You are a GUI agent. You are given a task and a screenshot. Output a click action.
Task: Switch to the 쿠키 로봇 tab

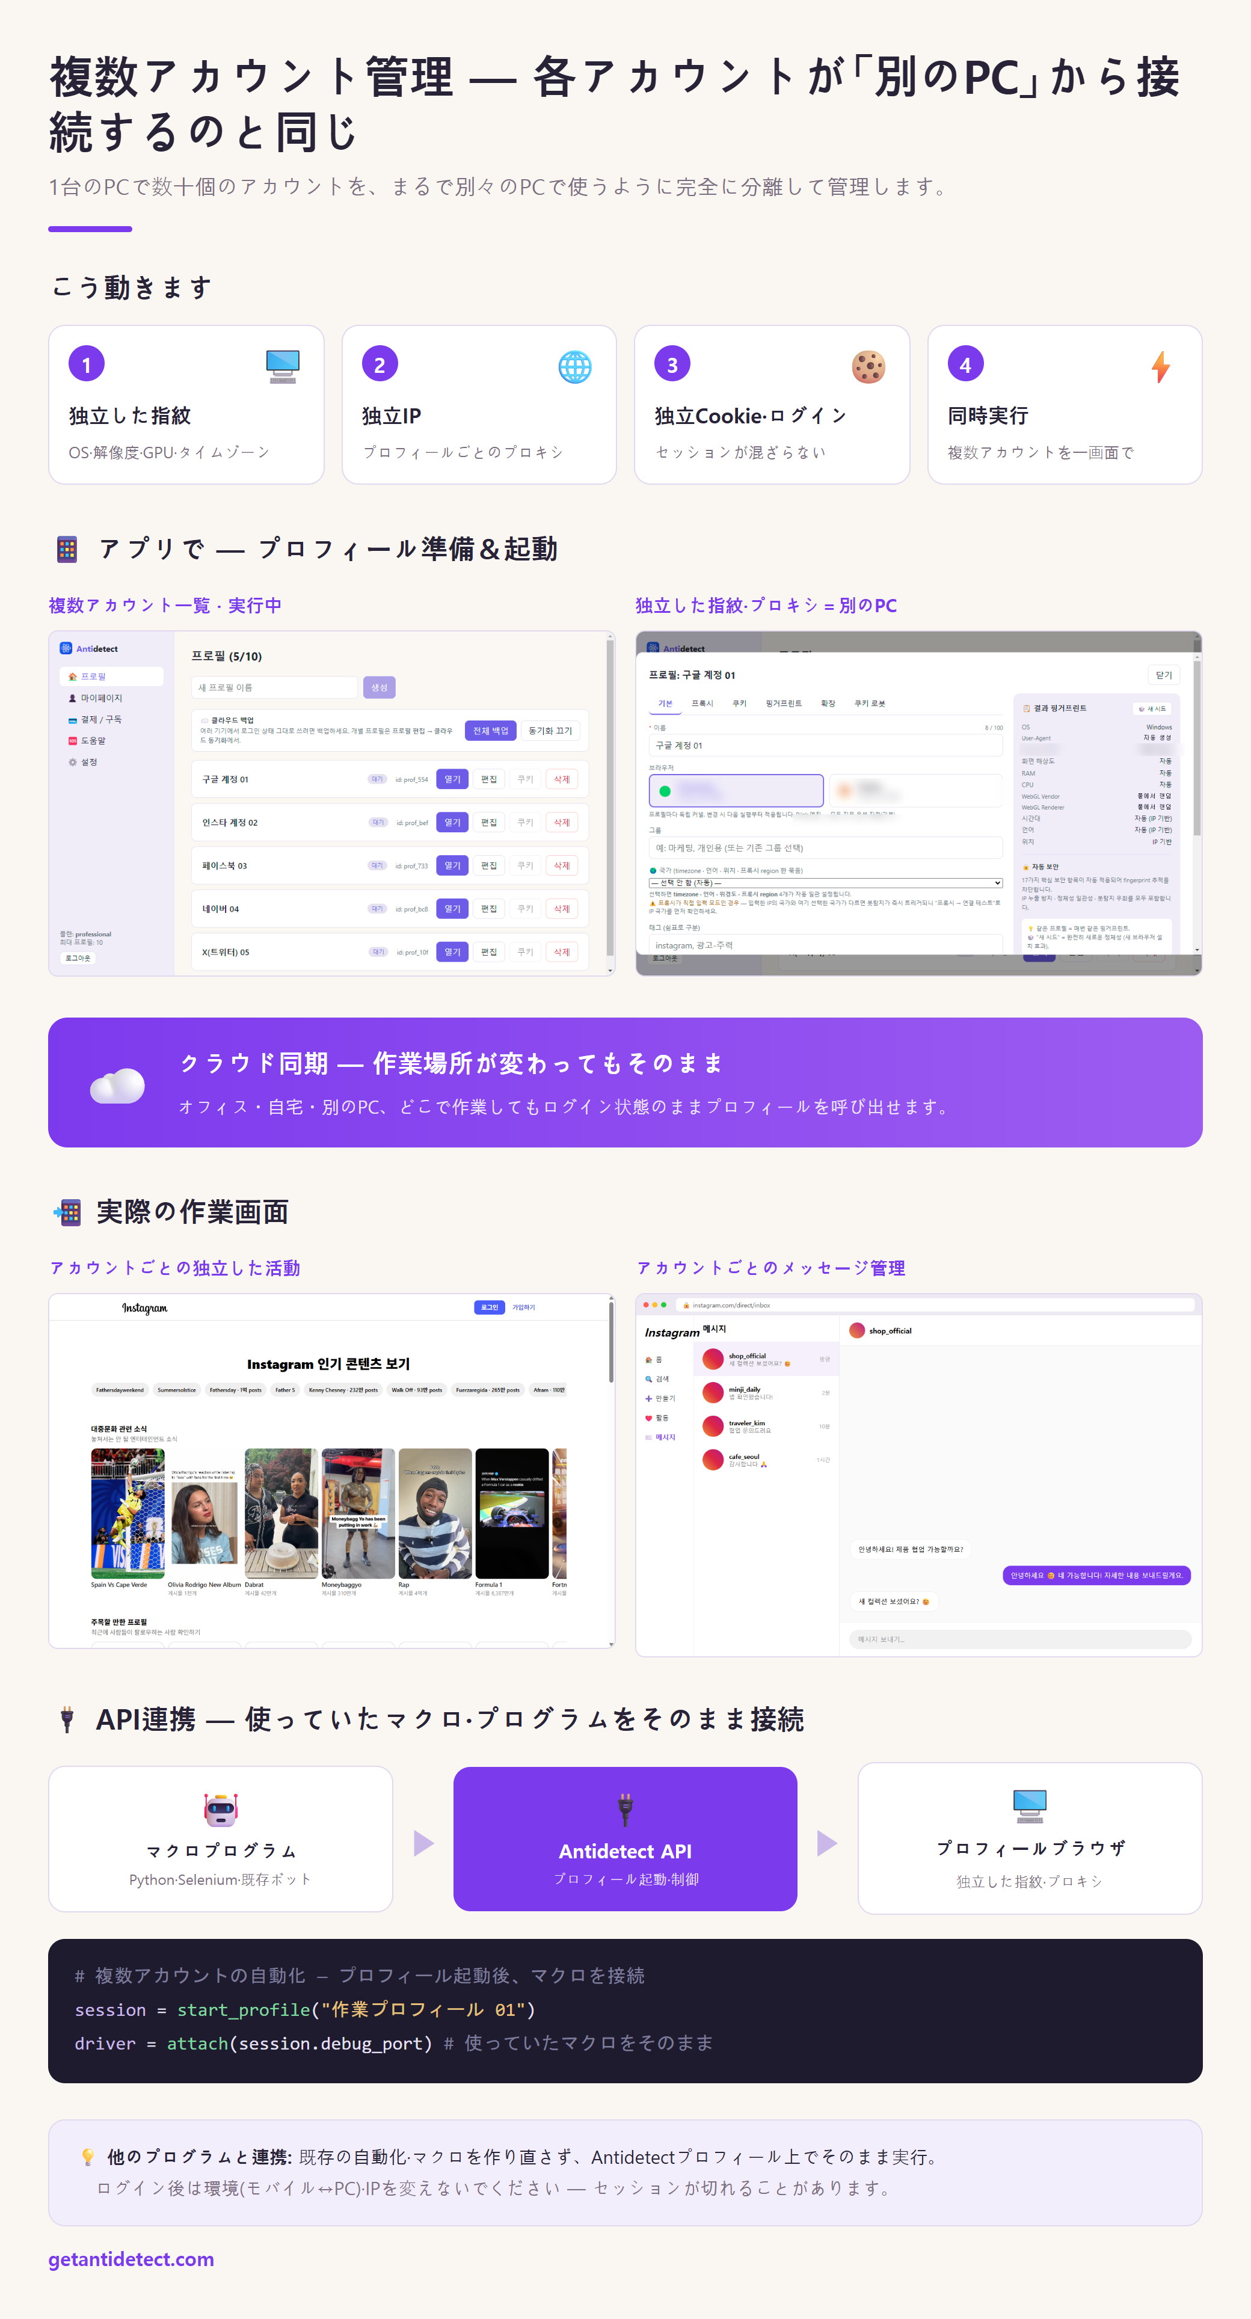tap(870, 703)
